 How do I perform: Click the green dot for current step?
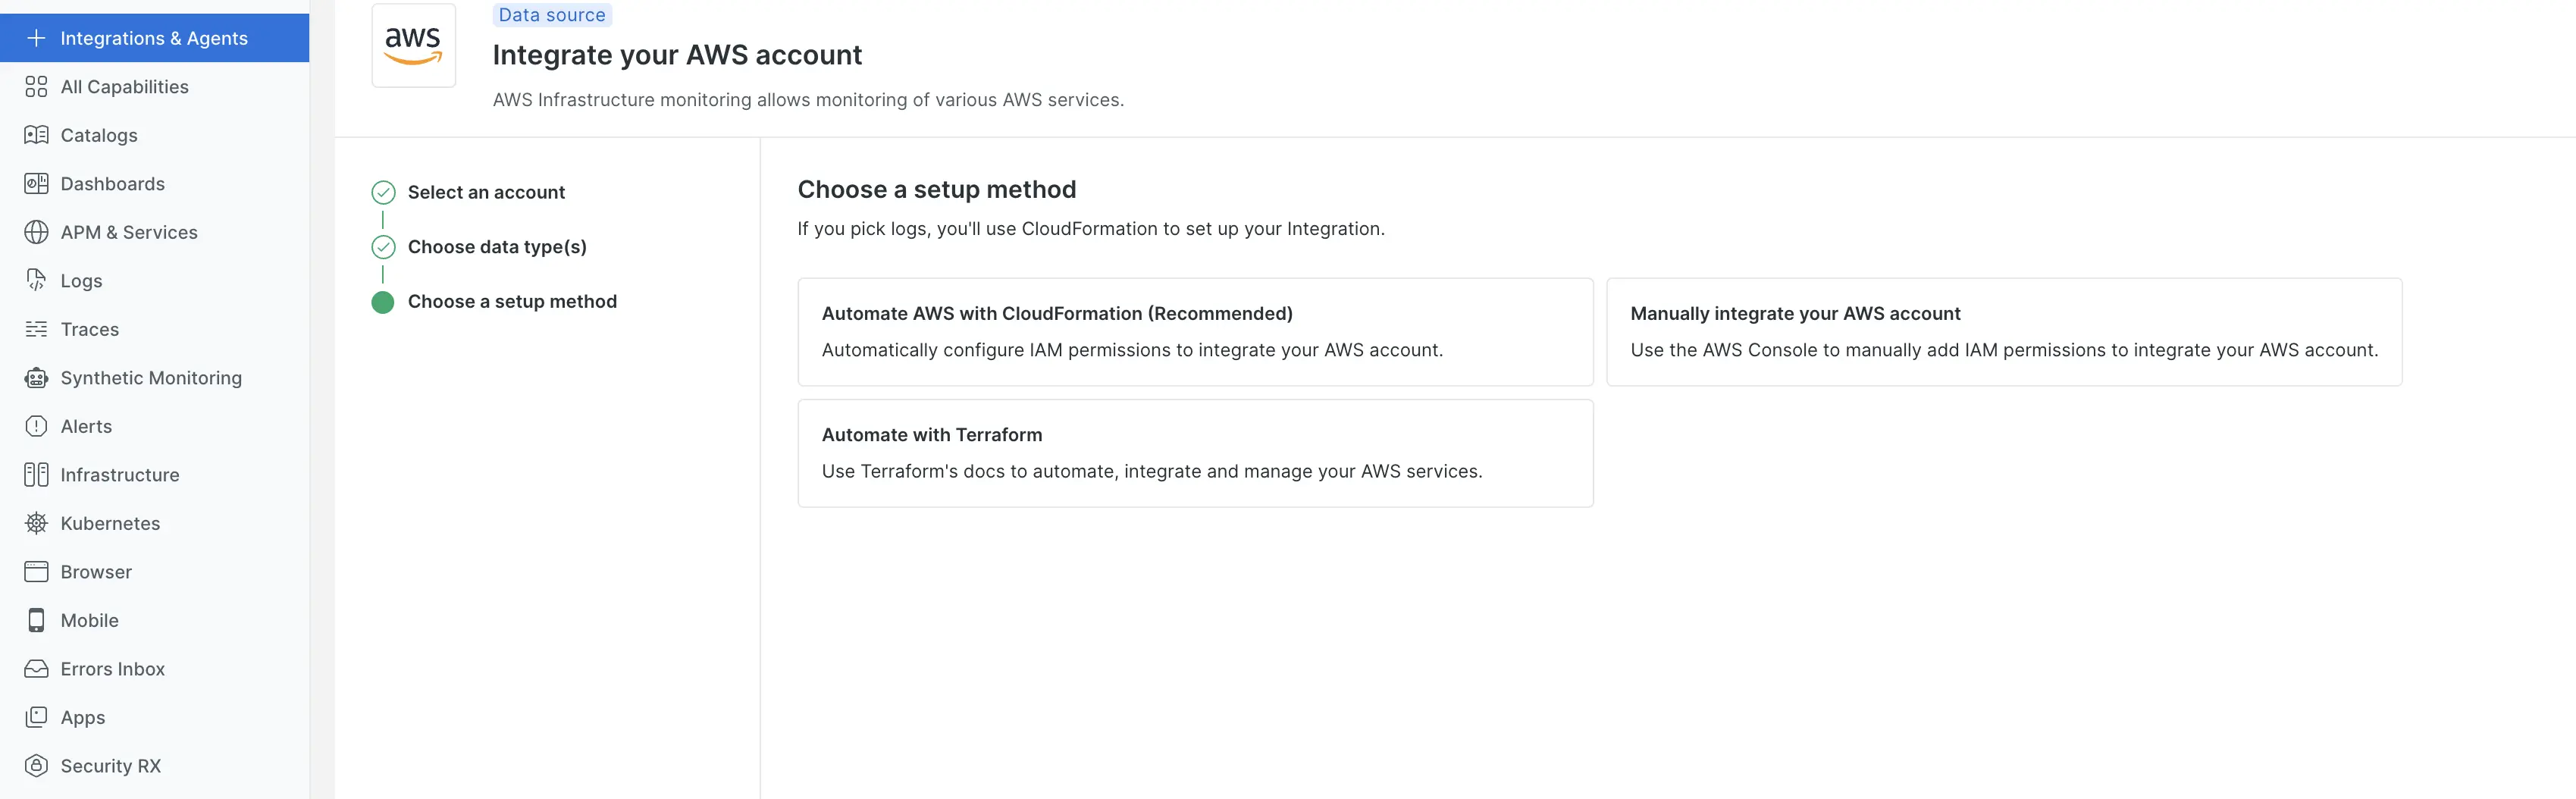383,302
